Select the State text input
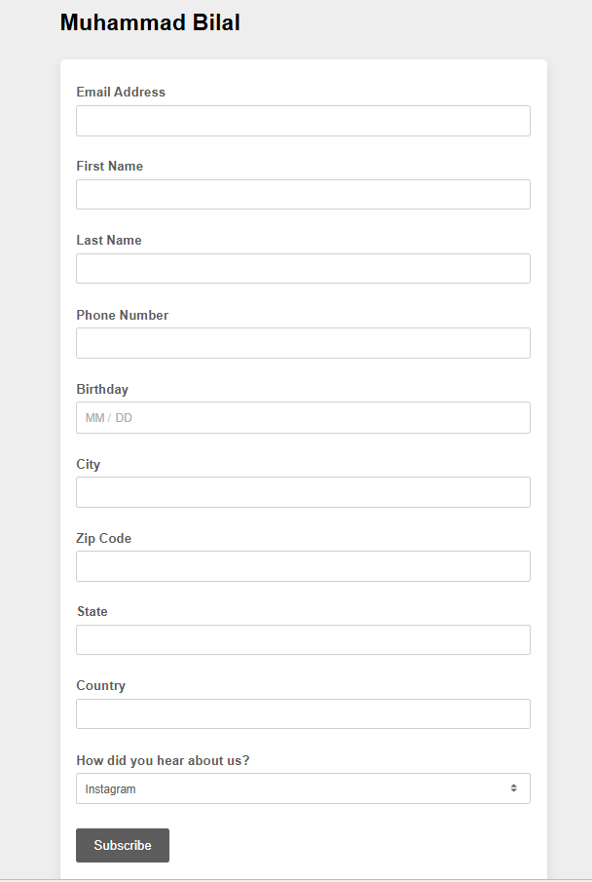592x882 pixels. (303, 639)
